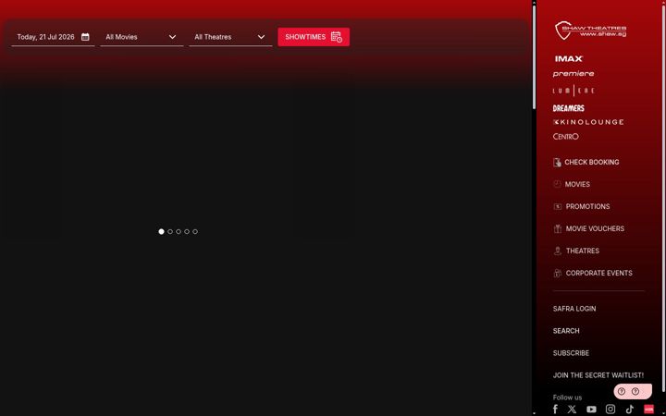Click the second icon in pink widget
Viewport: 666px width, 416px height.
click(x=635, y=391)
